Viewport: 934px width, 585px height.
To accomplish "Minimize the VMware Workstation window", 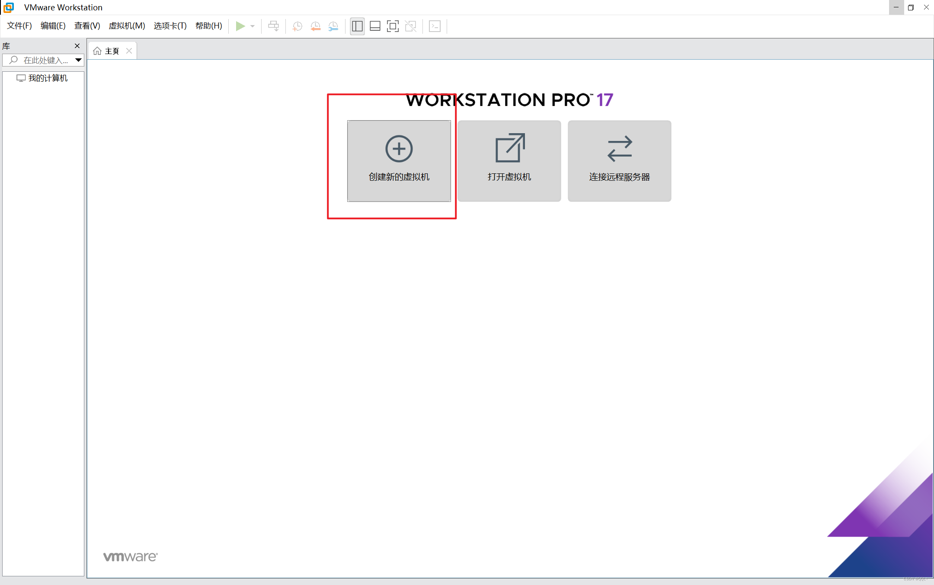I will [x=896, y=7].
